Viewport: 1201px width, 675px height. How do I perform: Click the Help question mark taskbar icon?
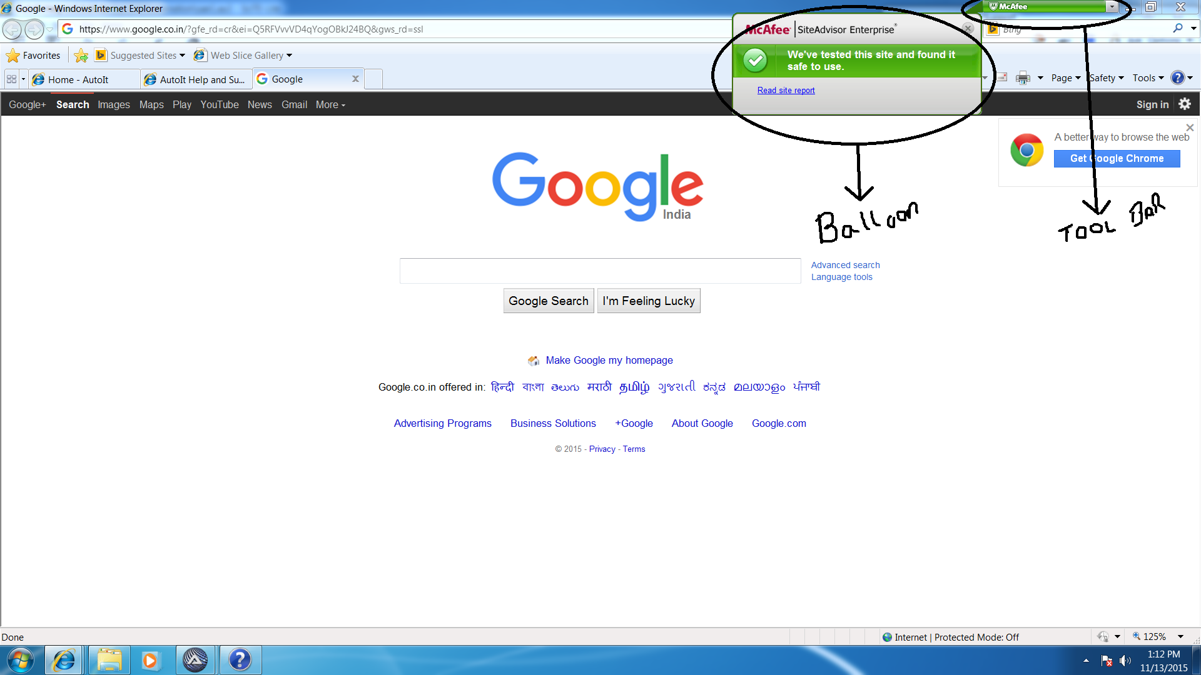pyautogui.click(x=240, y=660)
